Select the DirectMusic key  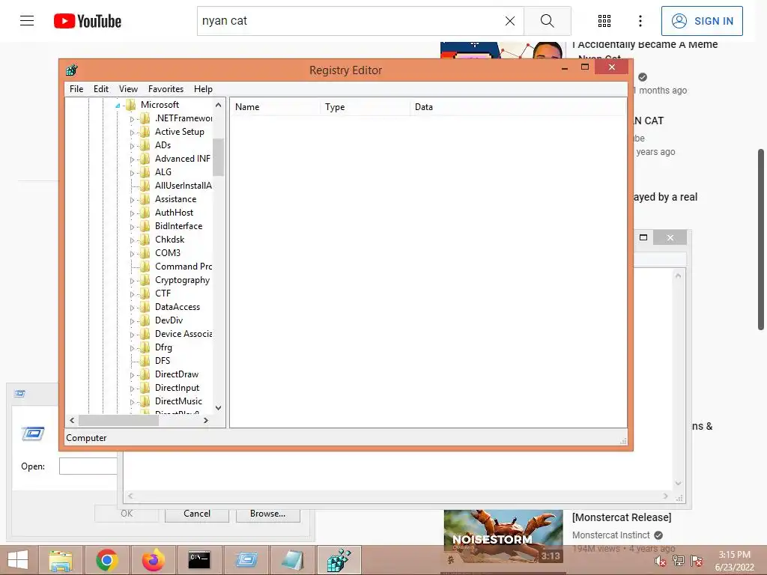pos(178,401)
